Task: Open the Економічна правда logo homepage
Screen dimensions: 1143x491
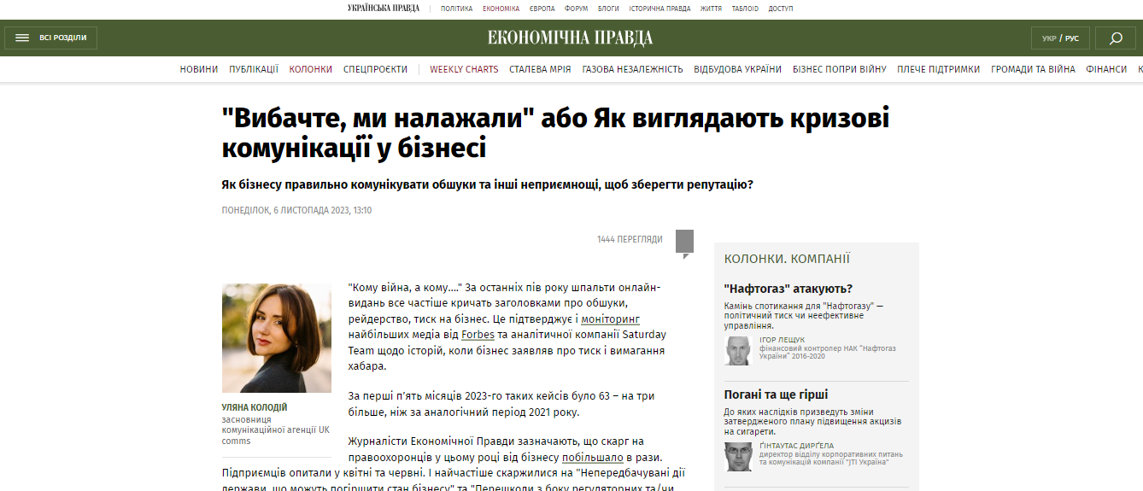Action: tap(571, 38)
